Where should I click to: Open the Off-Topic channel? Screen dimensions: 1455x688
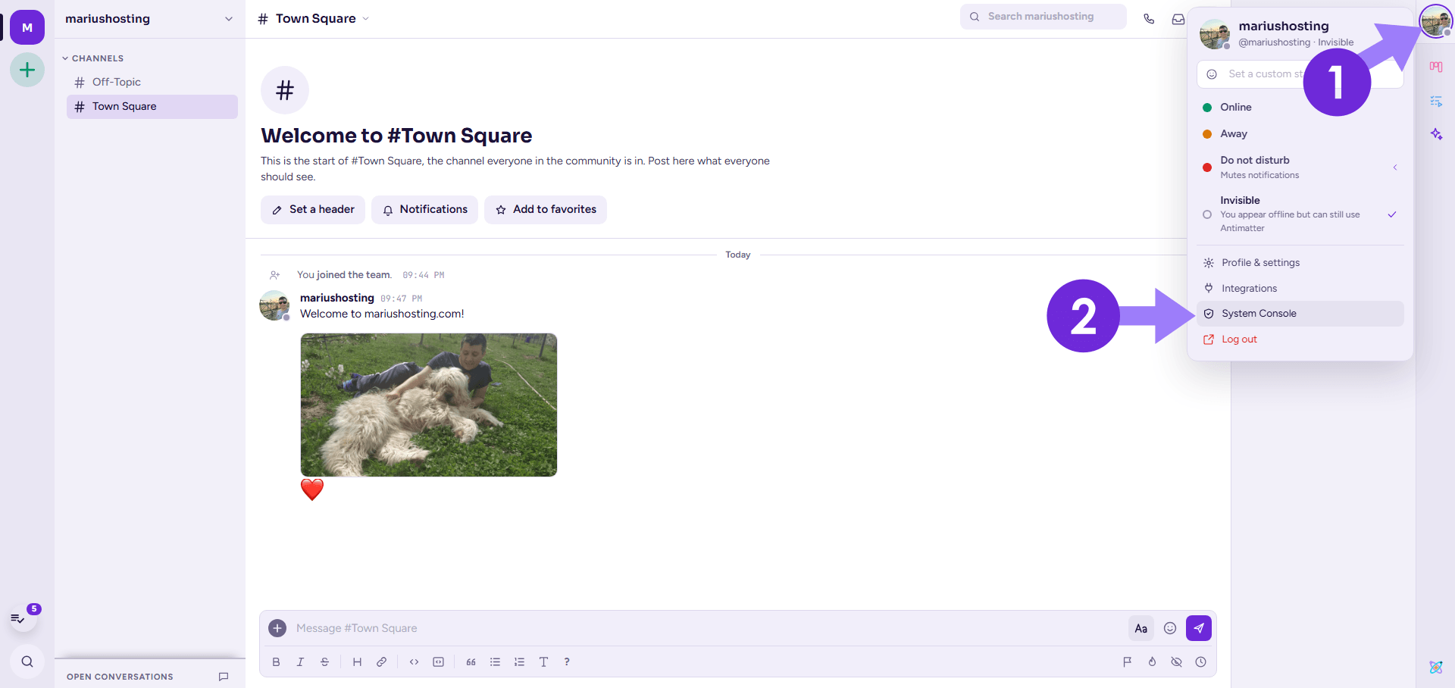pyautogui.click(x=152, y=82)
